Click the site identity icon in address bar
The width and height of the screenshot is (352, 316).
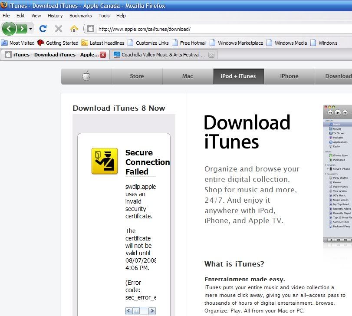coord(91,29)
